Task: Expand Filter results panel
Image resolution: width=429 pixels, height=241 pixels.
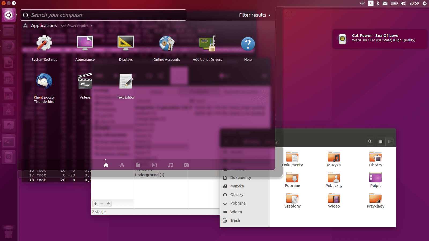Action: (x=255, y=15)
